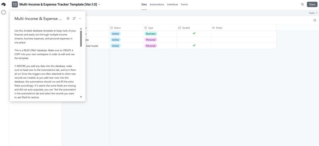Open Personal type tag in second row
Viewport: 319px width, 146px height.
tap(151, 40)
